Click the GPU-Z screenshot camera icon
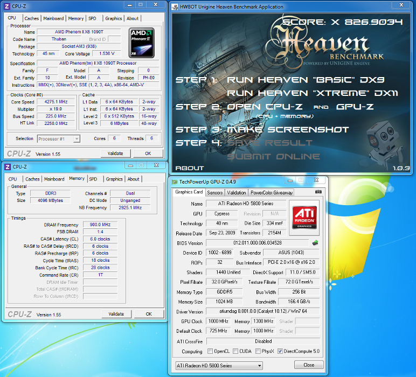The height and width of the screenshot is (377, 416). pyautogui.click(x=318, y=192)
